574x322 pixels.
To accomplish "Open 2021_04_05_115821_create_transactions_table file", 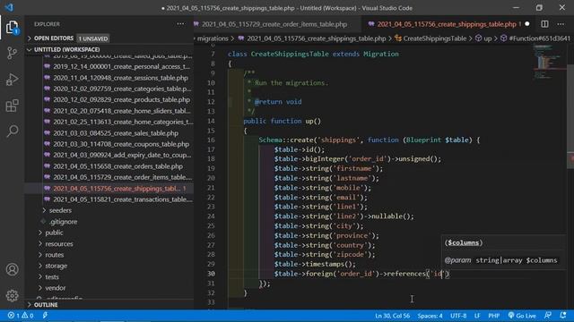I will [x=122, y=199].
